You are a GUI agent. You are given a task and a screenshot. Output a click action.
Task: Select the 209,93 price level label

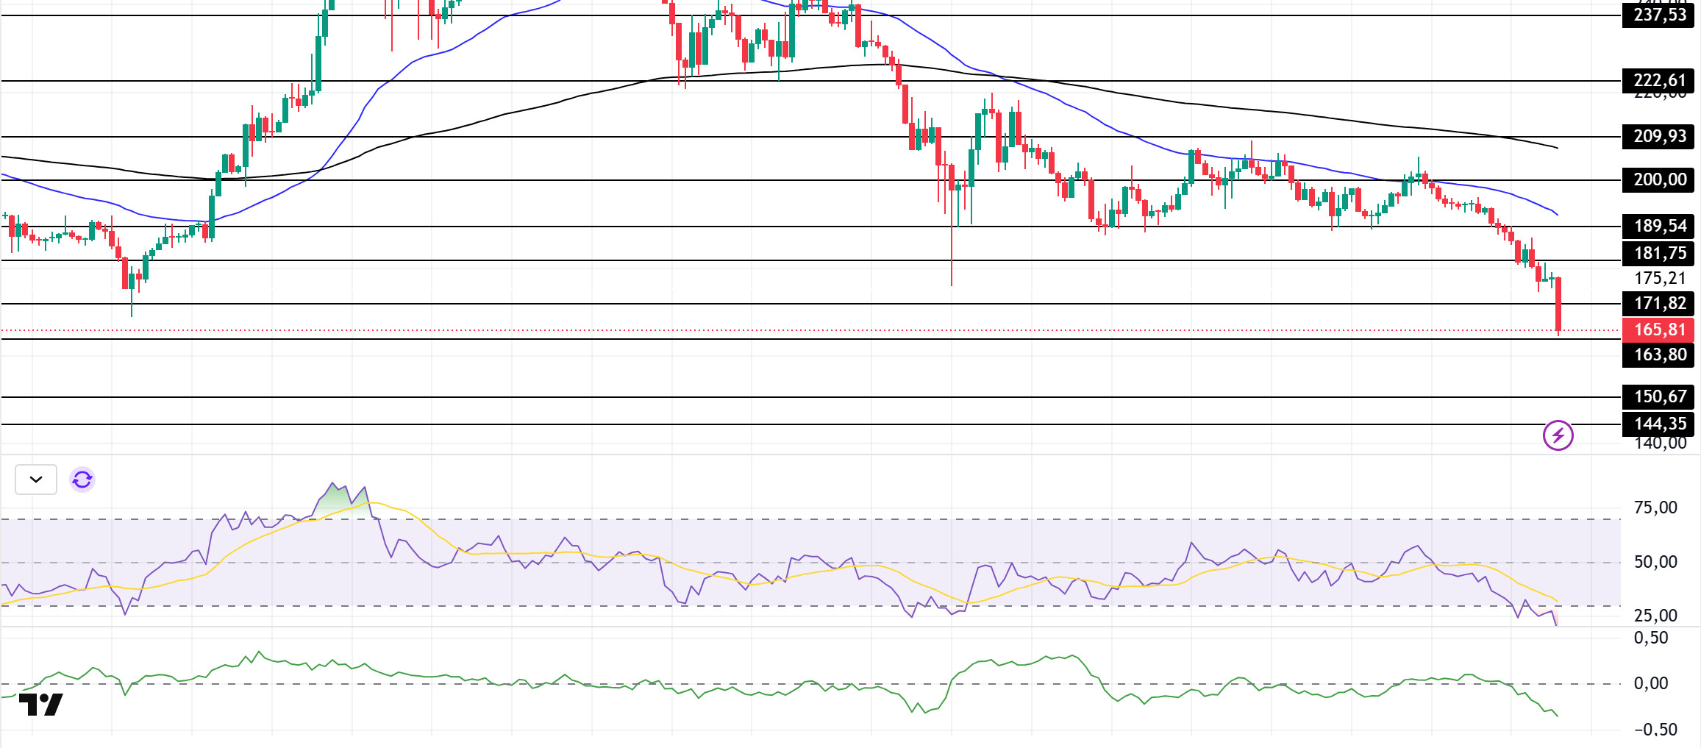click(x=1660, y=137)
